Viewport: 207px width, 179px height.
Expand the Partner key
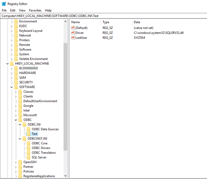(x=16, y=167)
